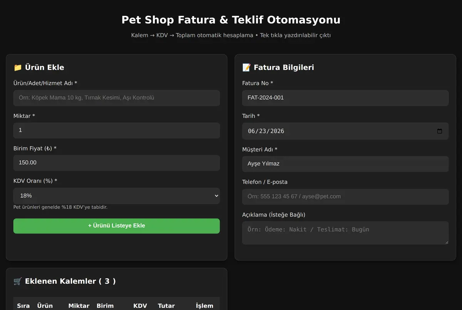Click the Telefon / E-posta field
Screen dimensions: 462x310
point(345,197)
